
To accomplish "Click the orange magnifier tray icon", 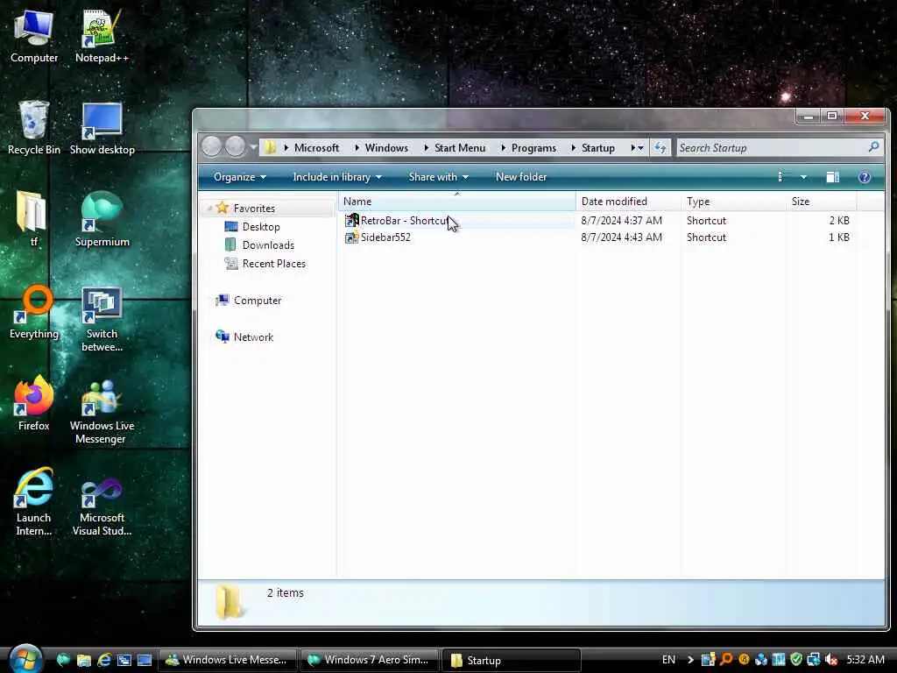I will 726,660.
